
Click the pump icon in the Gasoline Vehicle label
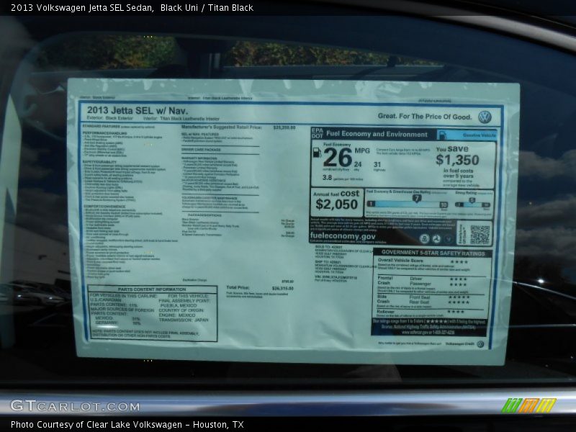[x=443, y=135]
